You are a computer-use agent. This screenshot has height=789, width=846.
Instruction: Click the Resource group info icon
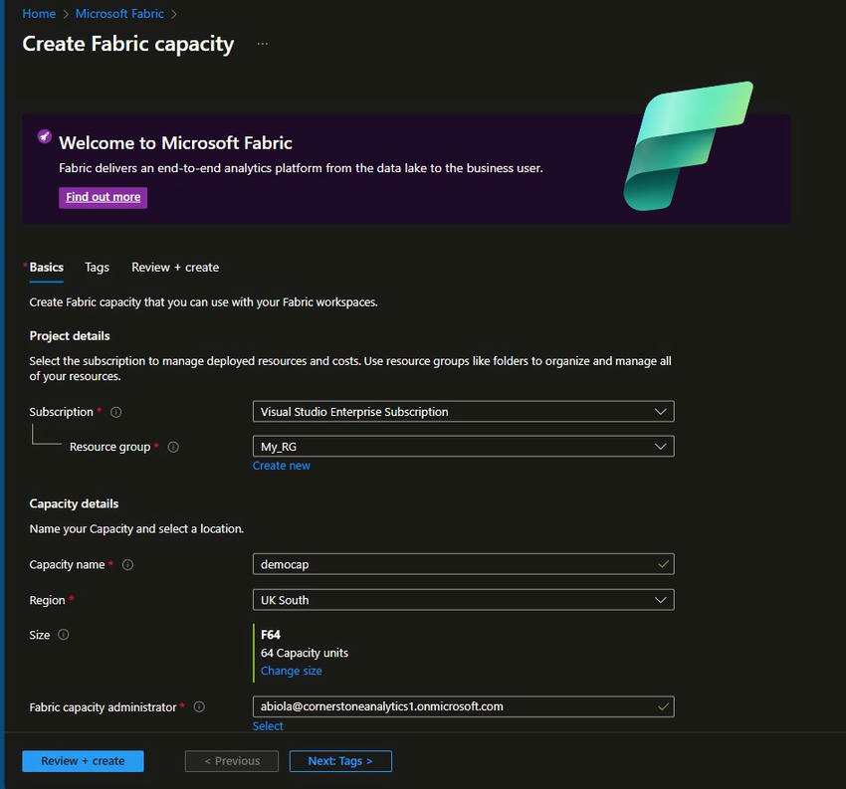point(173,447)
